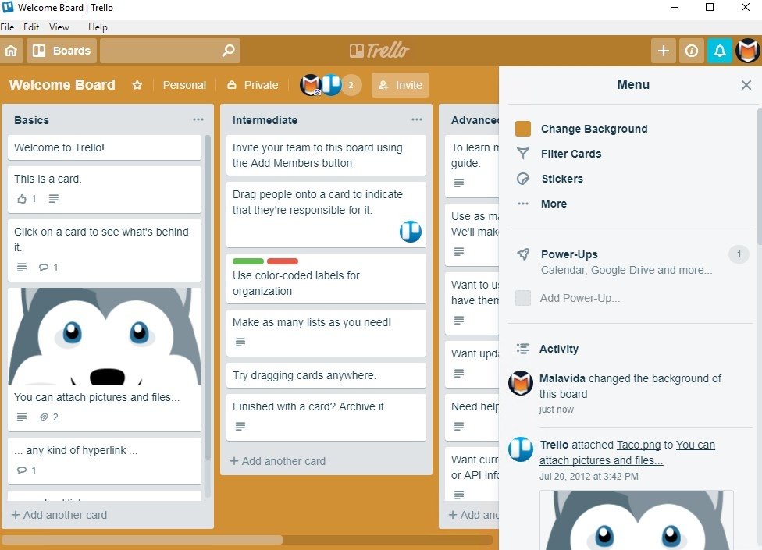Go to the Trello home icon
This screenshot has height=550, width=762.
click(11, 51)
